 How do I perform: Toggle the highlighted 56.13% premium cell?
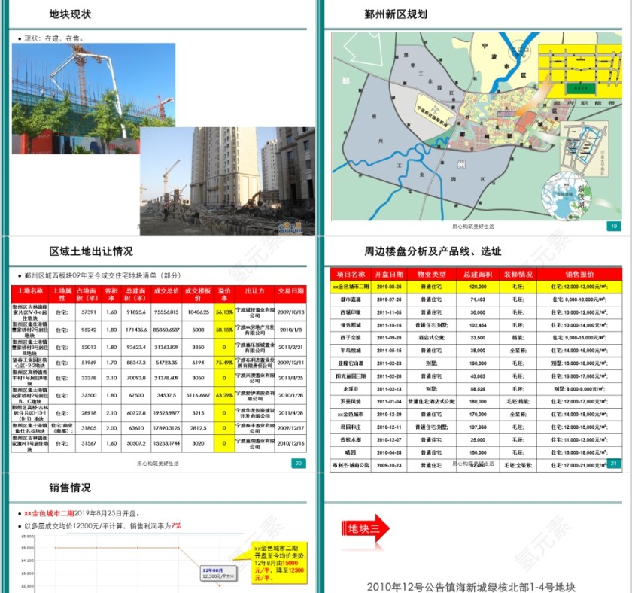pyautogui.click(x=223, y=312)
